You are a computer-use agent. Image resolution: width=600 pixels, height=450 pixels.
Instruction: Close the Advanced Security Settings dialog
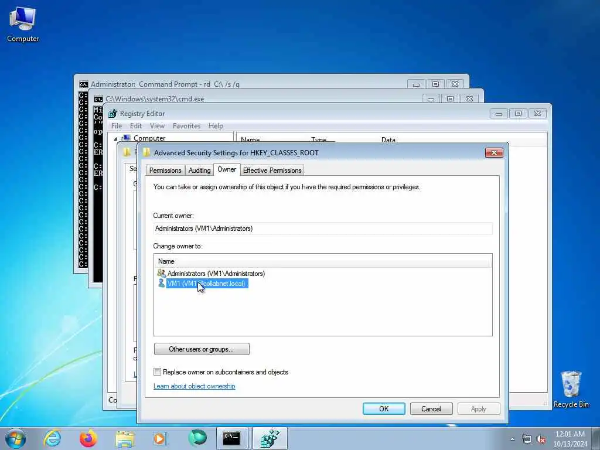[494, 153]
